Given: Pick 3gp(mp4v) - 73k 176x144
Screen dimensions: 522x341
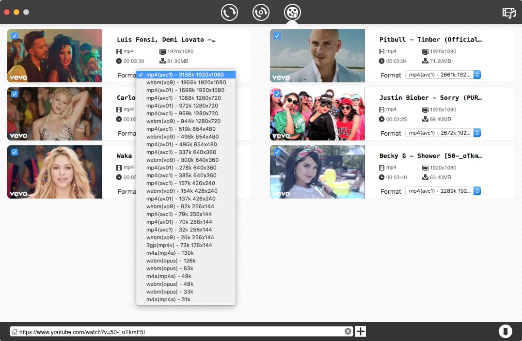Looking at the screenshot, I should pyautogui.click(x=186, y=245).
